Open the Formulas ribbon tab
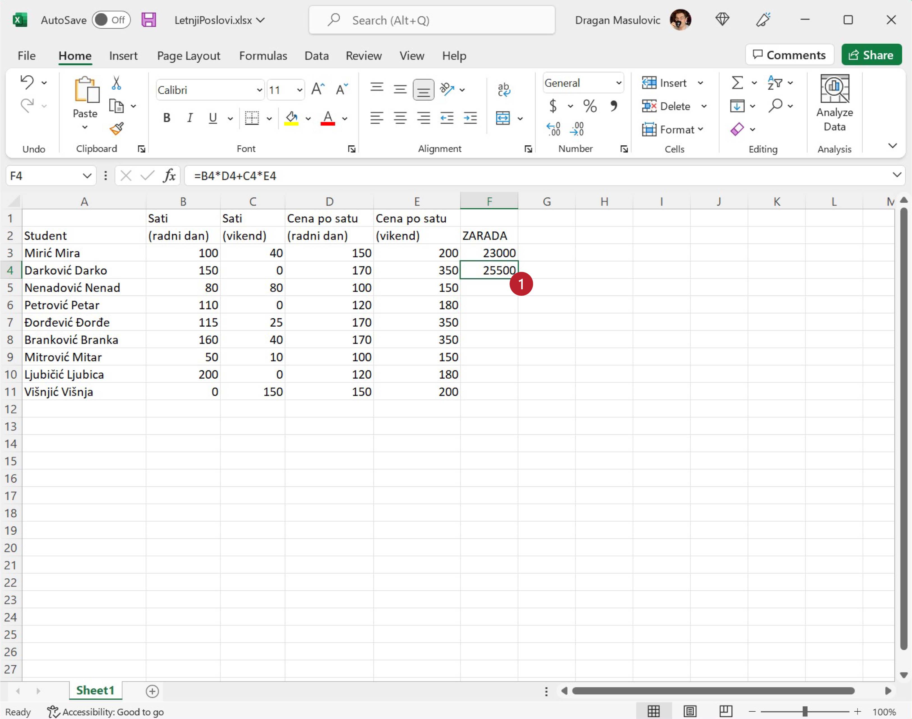This screenshot has height=719, width=912. point(263,55)
